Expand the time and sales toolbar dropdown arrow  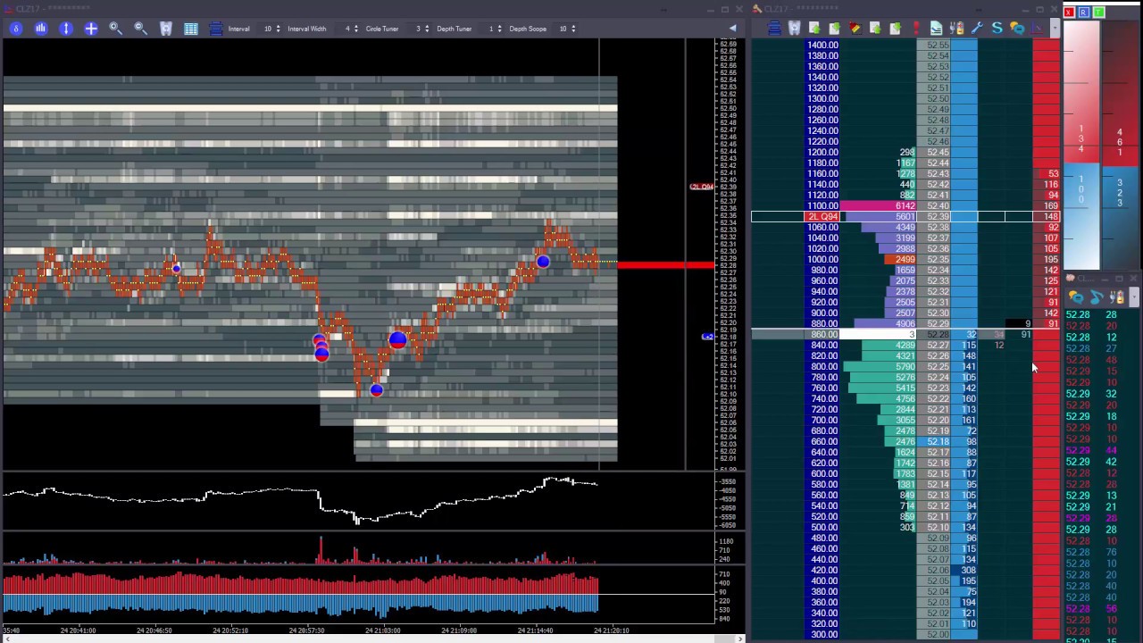click(1134, 297)
